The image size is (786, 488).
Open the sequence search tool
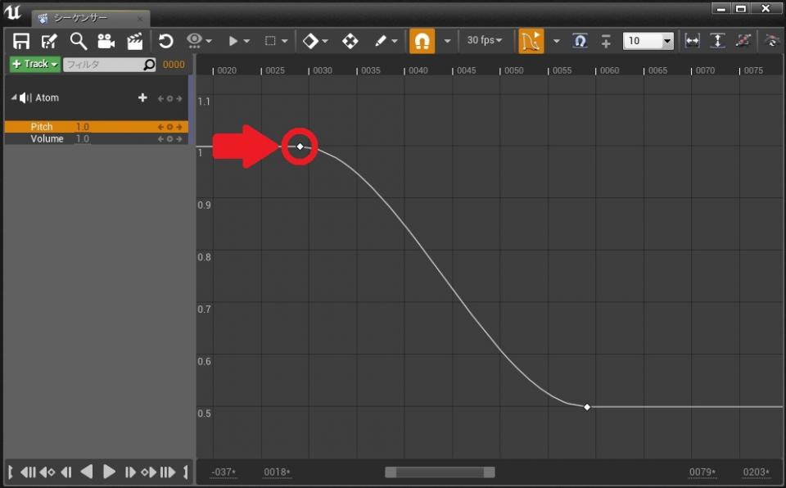(78, 40)
